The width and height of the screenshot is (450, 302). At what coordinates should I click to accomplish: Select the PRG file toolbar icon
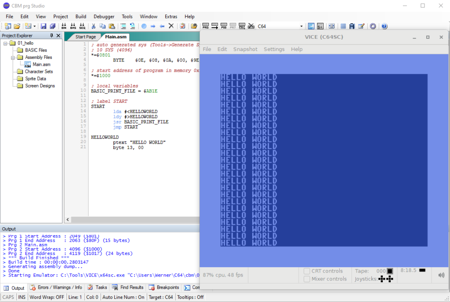click(206, 26)
